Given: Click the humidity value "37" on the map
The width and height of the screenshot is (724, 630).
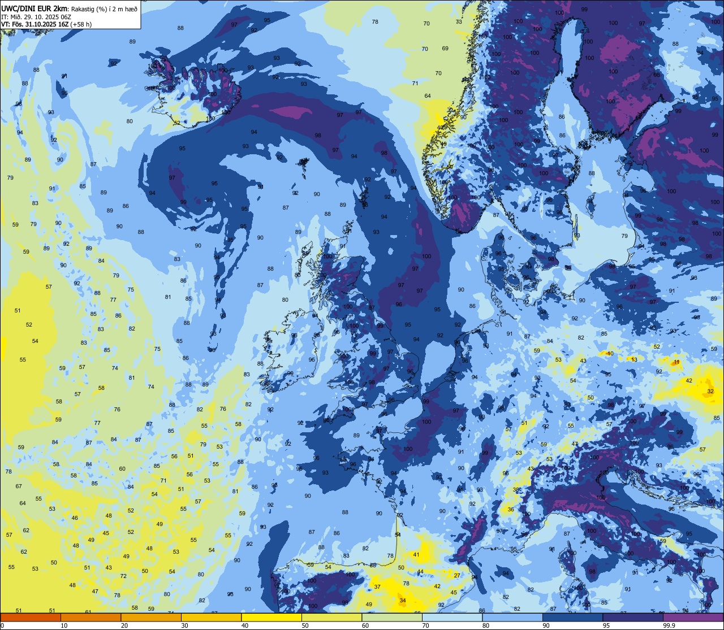Looking at the screenshot, I should 377,586.
